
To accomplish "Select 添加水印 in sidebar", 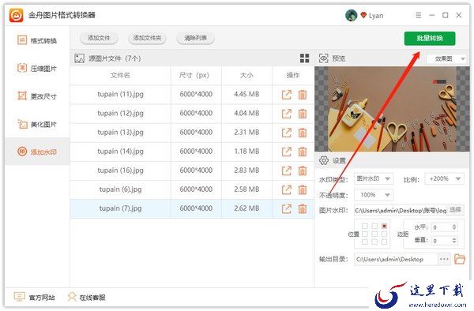I will (x=37, y=152).
